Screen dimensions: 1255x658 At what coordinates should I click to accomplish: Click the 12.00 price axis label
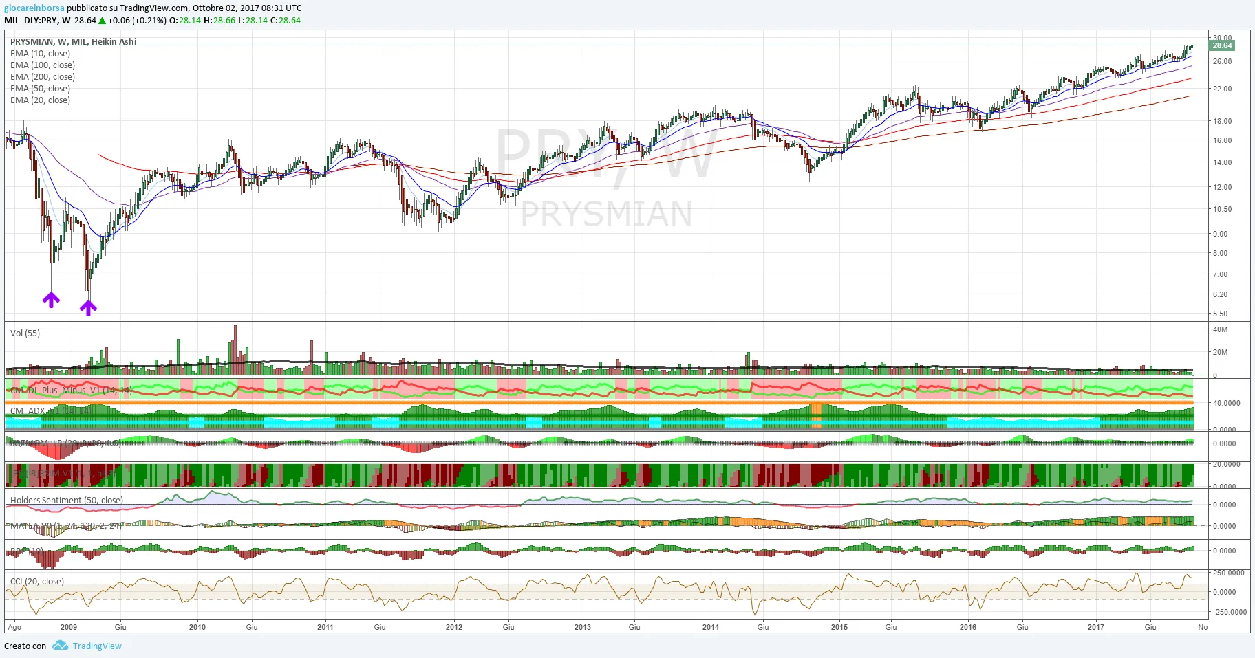(x=1223, y=187)
